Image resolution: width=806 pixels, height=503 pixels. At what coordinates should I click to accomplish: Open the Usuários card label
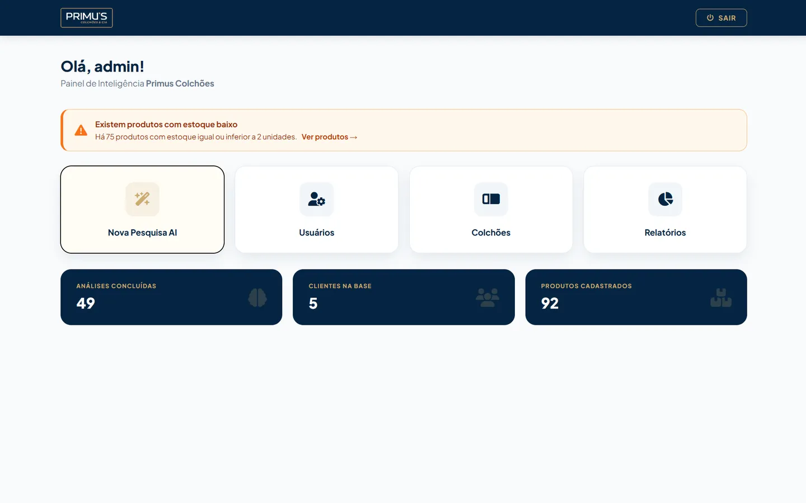pyautogui.click(x=317, y=232)
